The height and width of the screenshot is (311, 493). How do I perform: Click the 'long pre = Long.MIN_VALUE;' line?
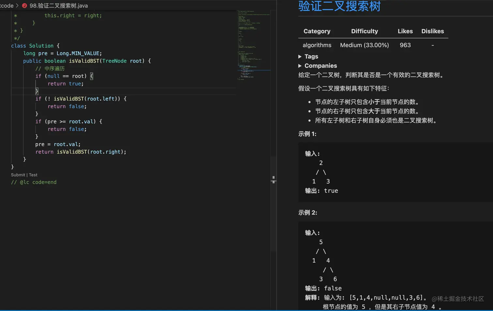(63, 53)
